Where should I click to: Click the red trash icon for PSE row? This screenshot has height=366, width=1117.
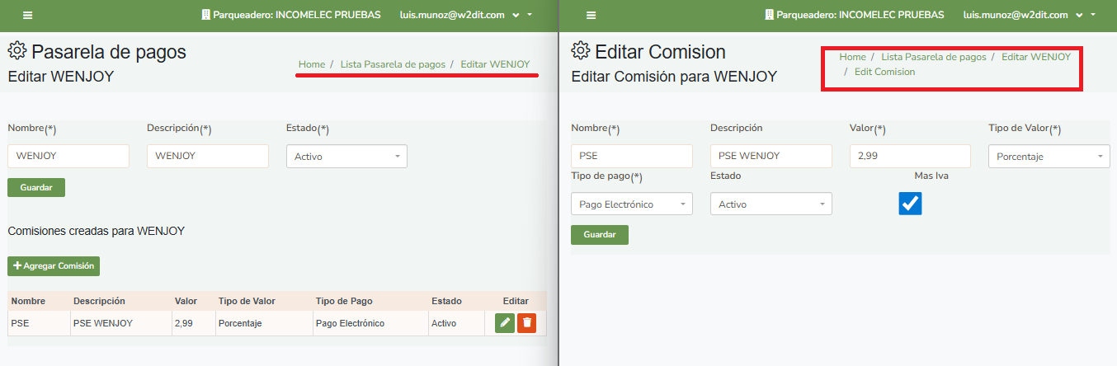pyautogui.click(x=526, y=323)
